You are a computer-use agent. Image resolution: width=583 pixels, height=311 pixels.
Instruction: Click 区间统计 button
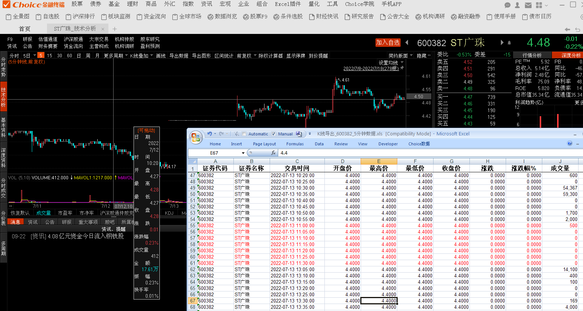point(224,55)
